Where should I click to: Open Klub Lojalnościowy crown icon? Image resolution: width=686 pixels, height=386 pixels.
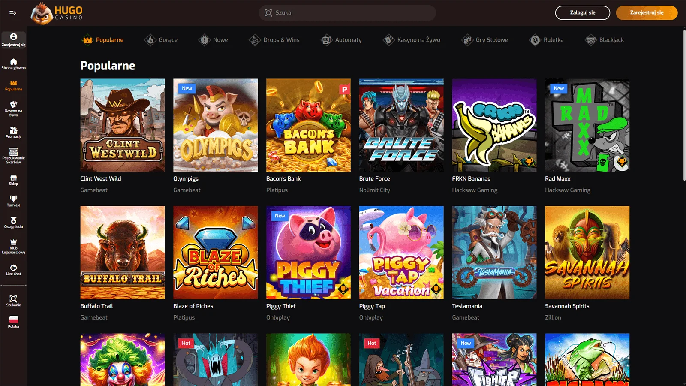point(13,242)
